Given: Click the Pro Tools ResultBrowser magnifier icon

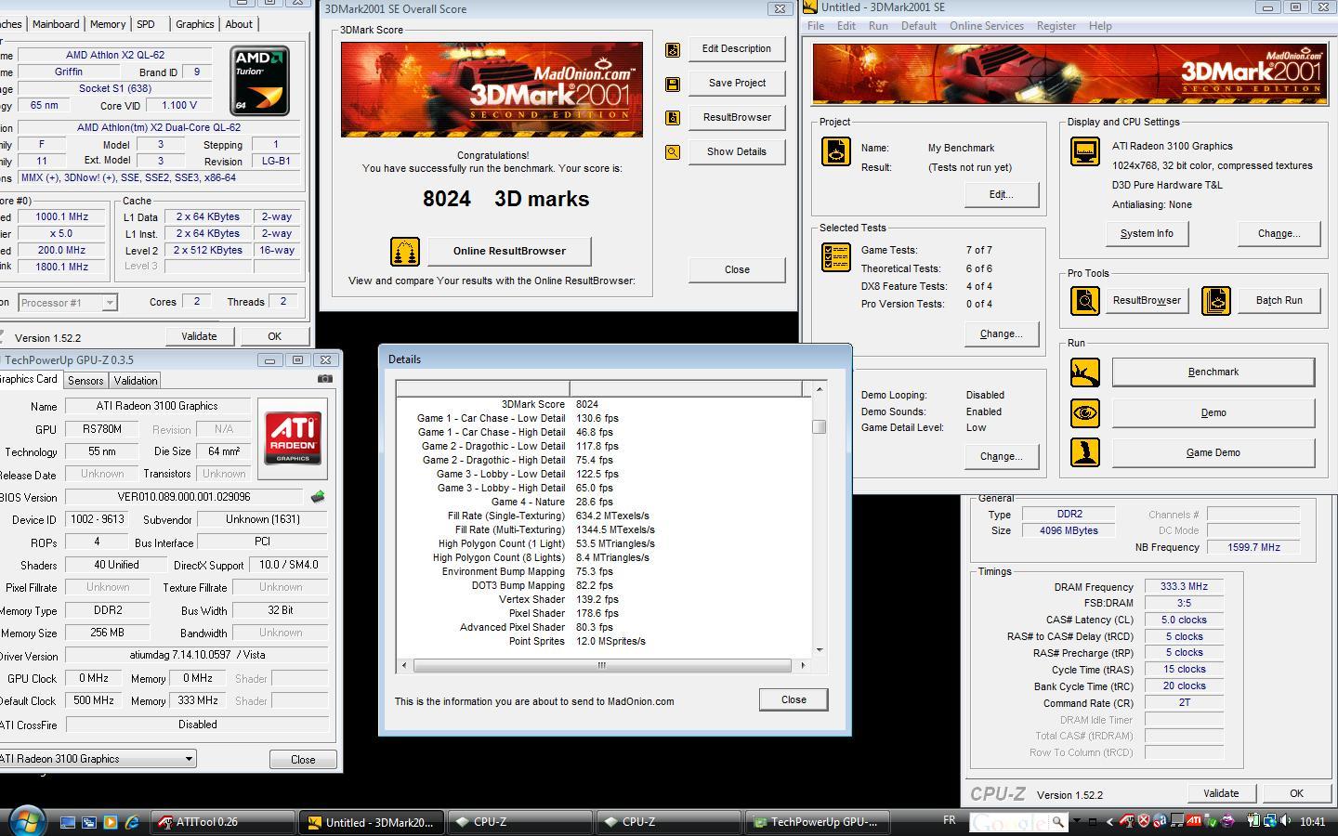Looking at the screenshot, I should (x=1084, y=301).
